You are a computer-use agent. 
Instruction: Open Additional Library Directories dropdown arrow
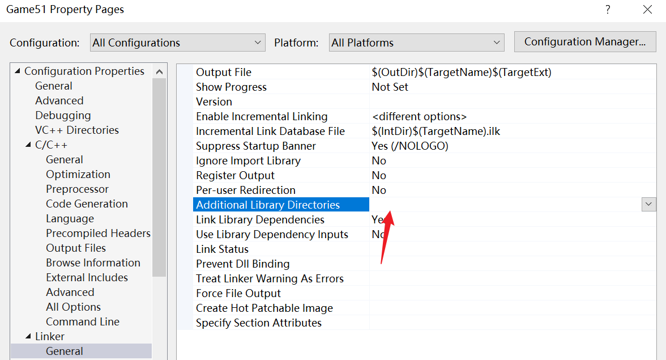click(648, 205)
